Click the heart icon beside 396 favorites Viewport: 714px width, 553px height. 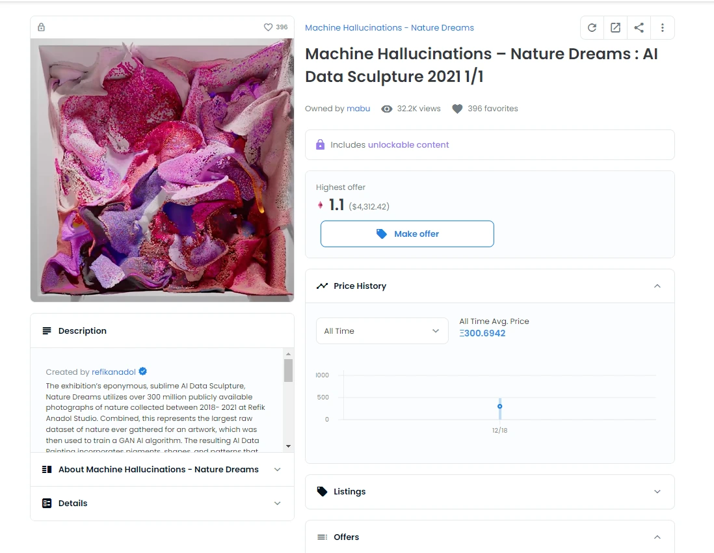coord(457,109)
